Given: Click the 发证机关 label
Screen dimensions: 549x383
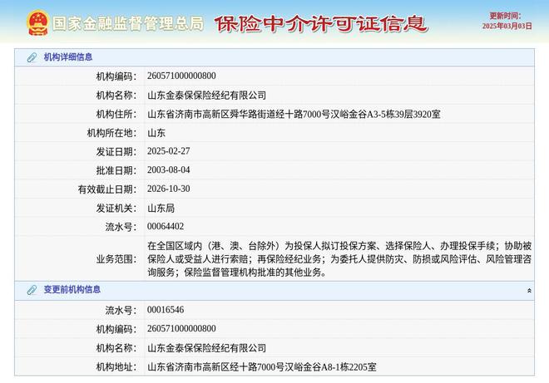Looking at the screenshot, I should click(x=116, y=209).
